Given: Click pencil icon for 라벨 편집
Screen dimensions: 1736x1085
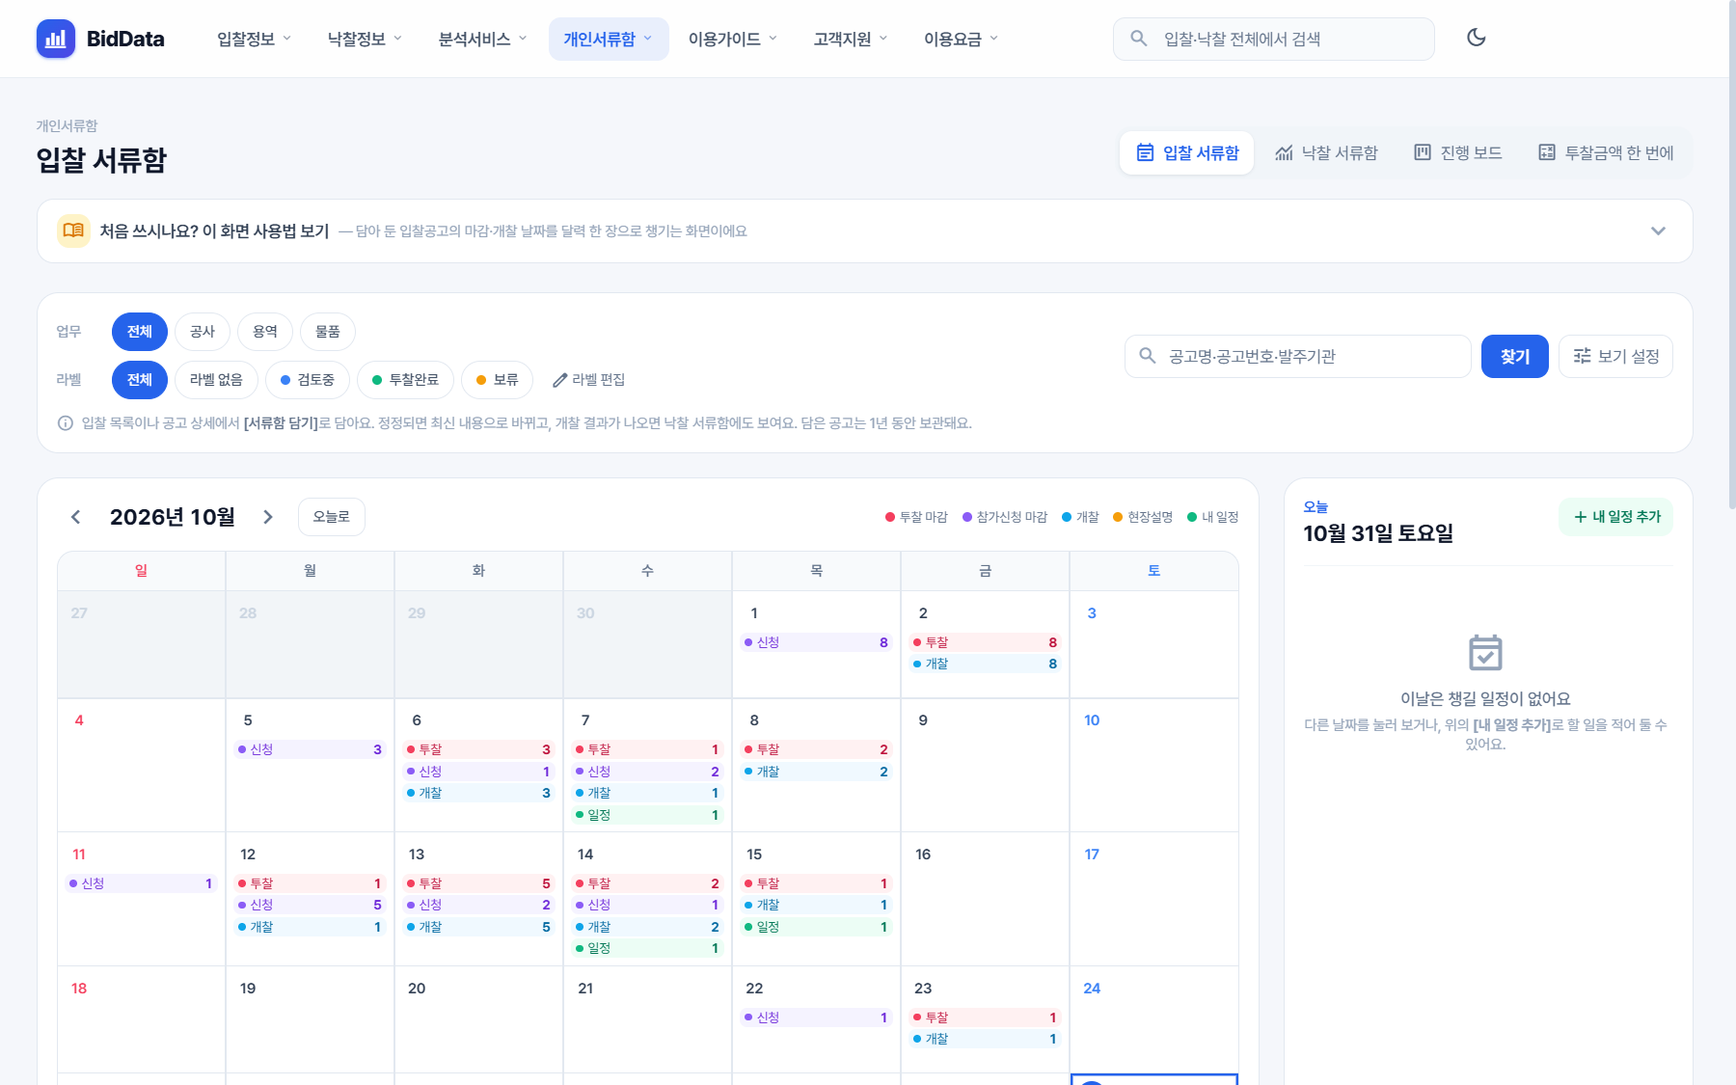Looking at the screenshot, I should 559,380.
